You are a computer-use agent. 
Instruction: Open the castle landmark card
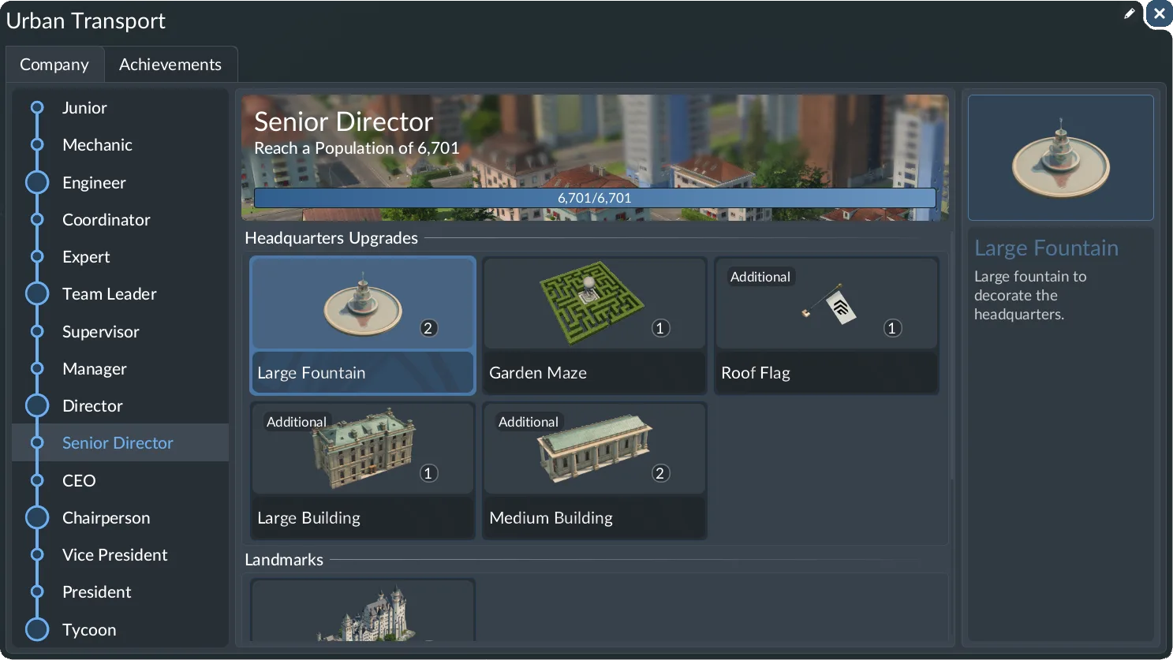[x=363, y=610]
